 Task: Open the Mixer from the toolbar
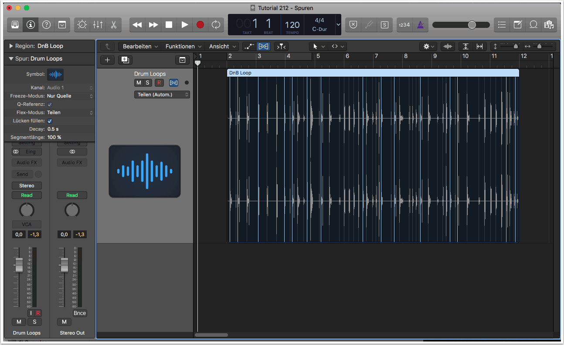[x=98, y=25]
